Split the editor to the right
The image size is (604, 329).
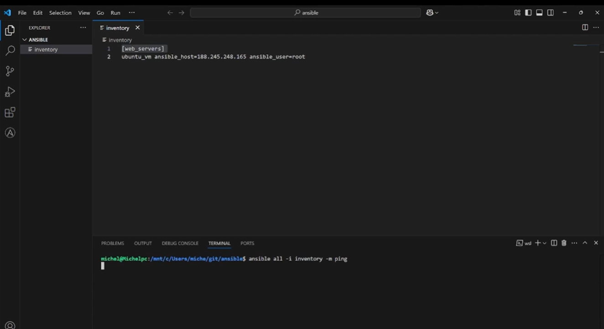[x=585, y=27]
